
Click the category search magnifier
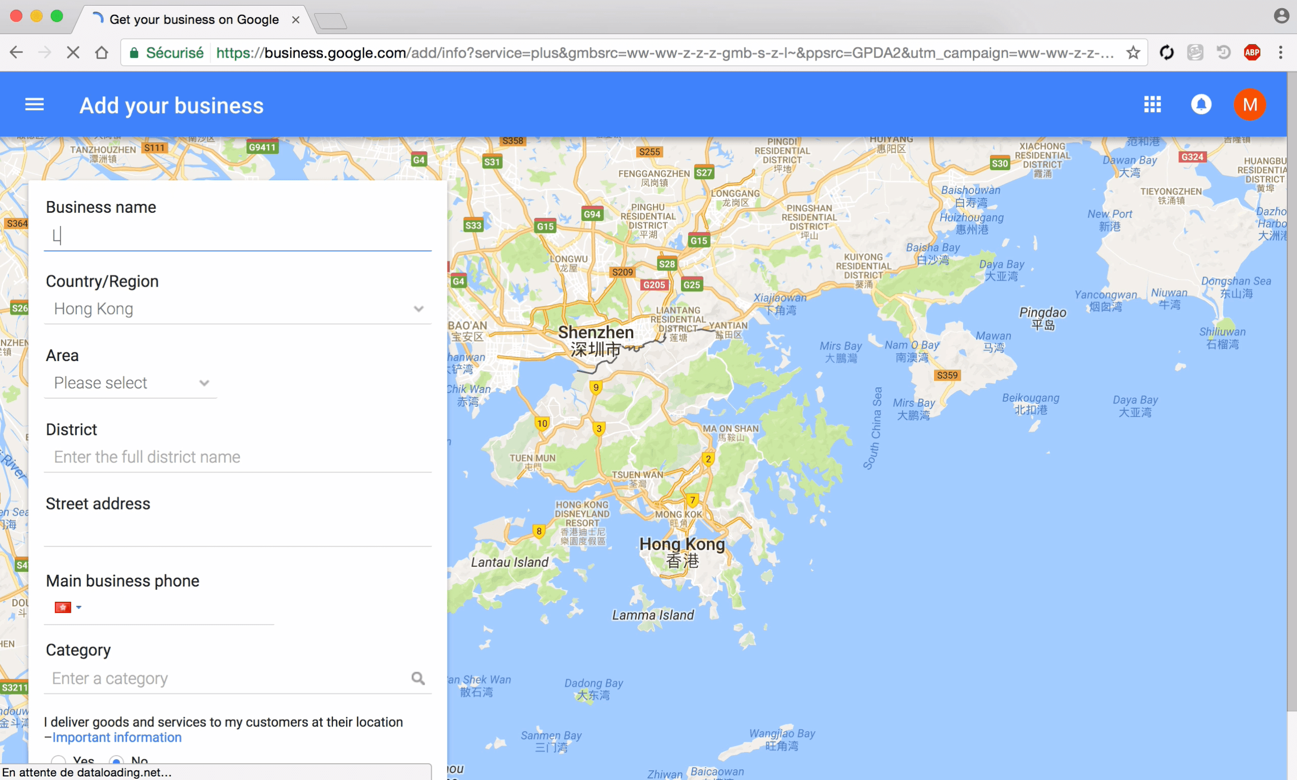coord(418,679)
